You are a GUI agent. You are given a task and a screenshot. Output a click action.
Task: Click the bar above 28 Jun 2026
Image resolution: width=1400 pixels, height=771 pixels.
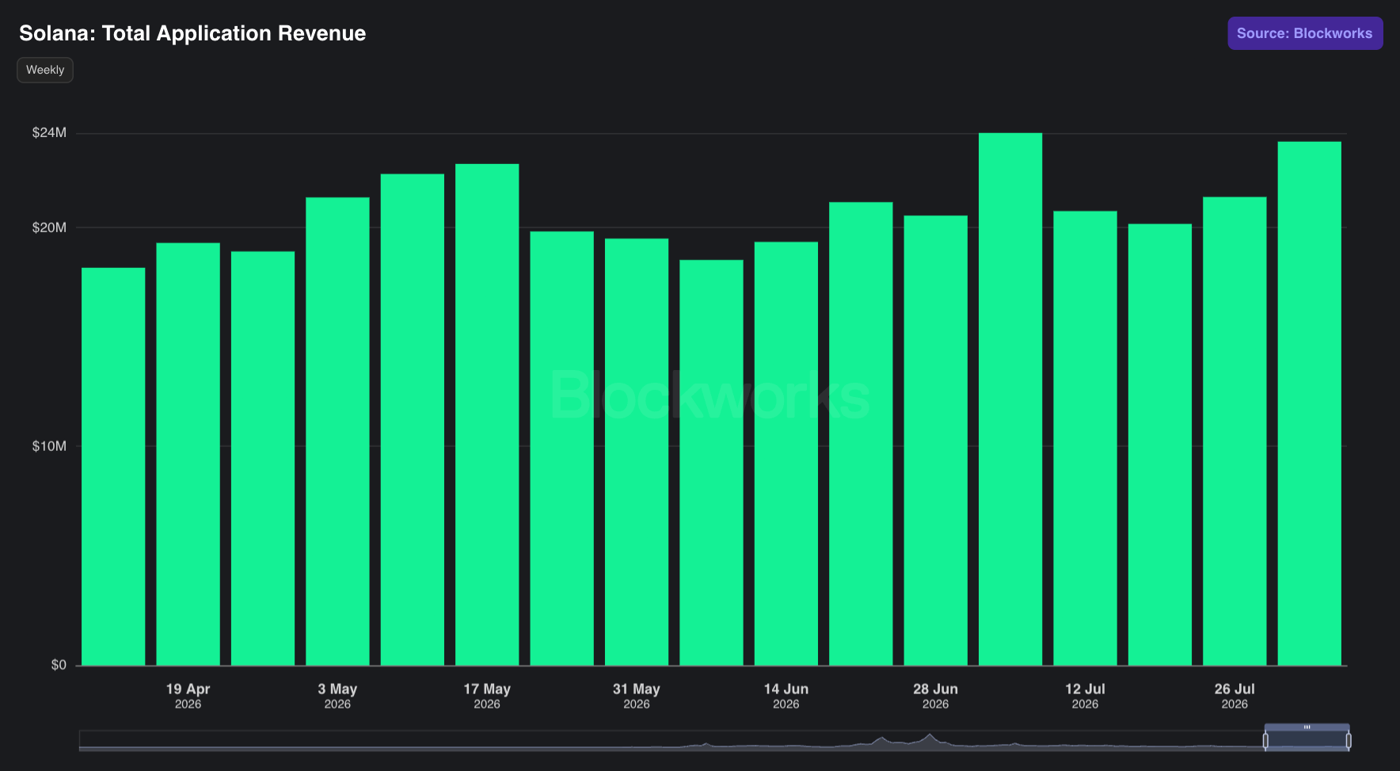[x=936, y=441]
